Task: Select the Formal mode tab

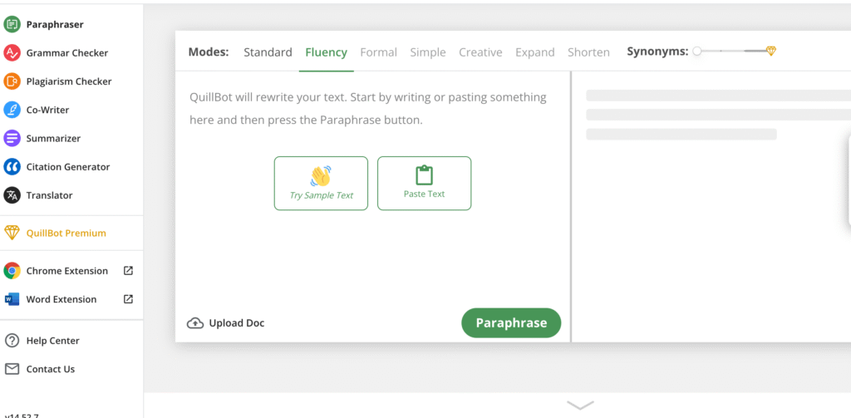Action: (x=378, y=52)
